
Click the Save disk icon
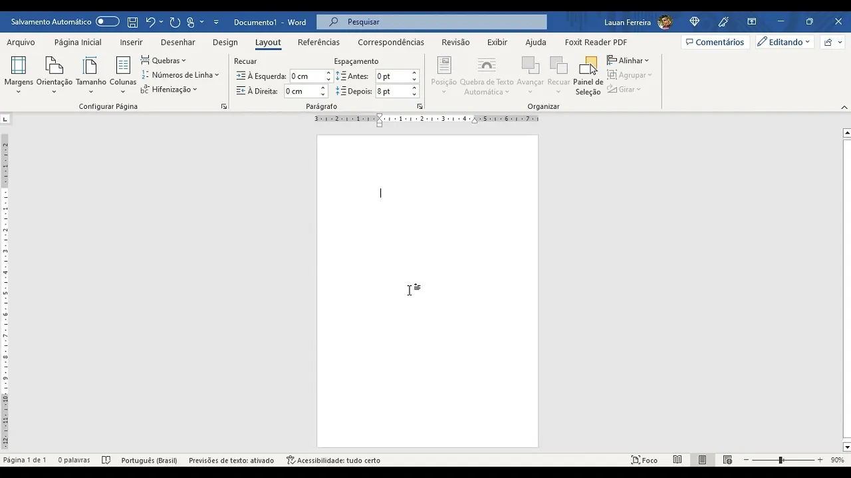point(133,22)
